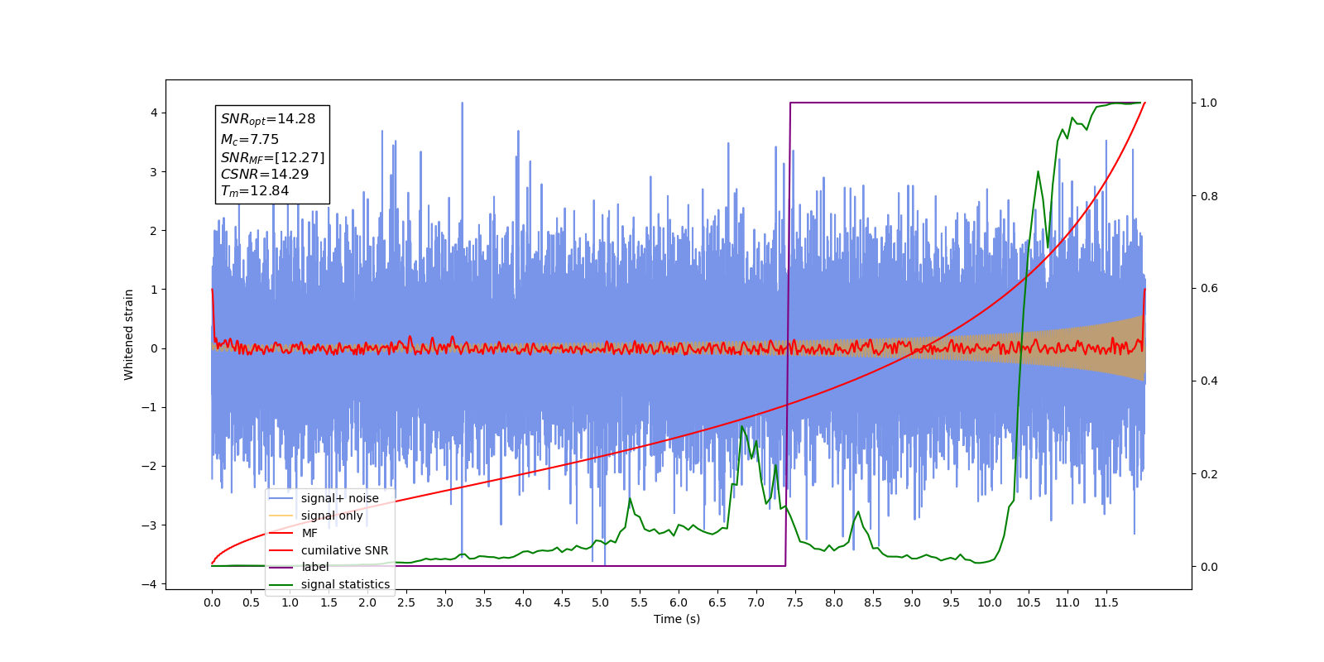Click the Tm=12.84 annotation text
This screenshot has height=662, width=1324.
point(255,191)
